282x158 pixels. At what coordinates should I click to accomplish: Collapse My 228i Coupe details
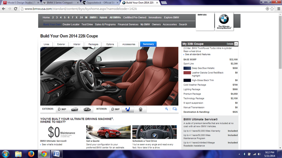point(236,44)
